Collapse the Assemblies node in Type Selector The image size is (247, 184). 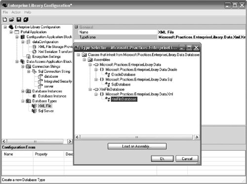pos(84,60)
